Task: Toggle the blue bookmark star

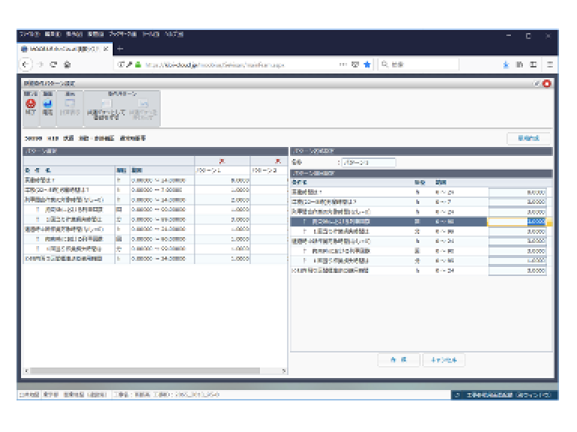Action: coord(367,64)
